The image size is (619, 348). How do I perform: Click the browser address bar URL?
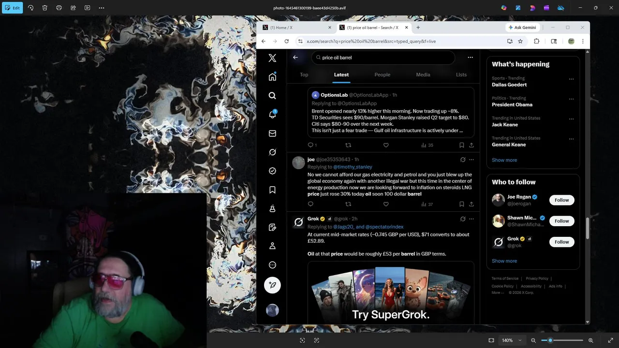371,41
